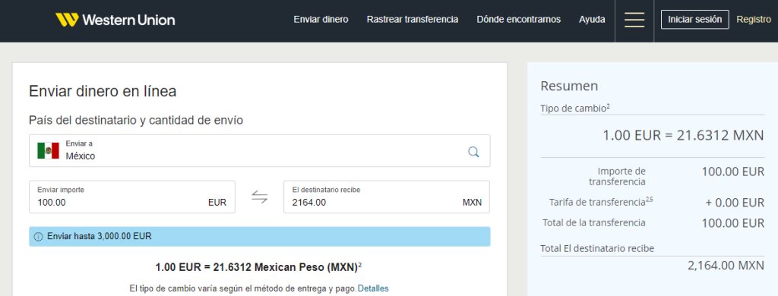
Task: Click the bold 1.00 EUR = 21.6312 Mexican Peso text
Action: coord(258,267)
